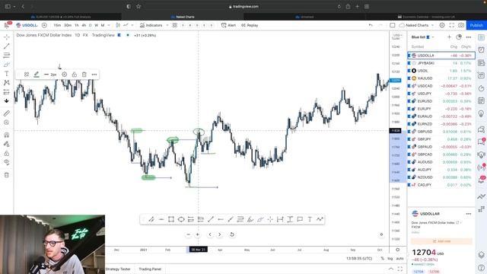Toggle auto scale mode
Viewport: 487px width, 274px height.
(x=400, y=259)
